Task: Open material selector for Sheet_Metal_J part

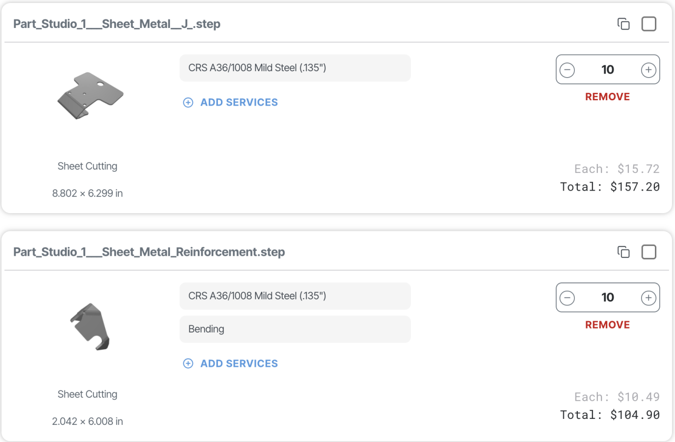Action: (x=295, y=68)
